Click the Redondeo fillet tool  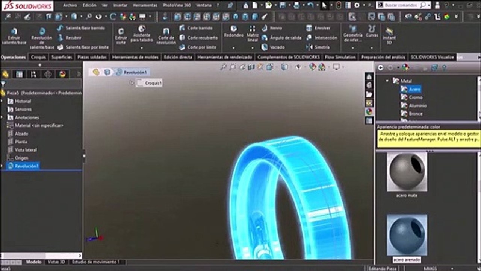233,32
